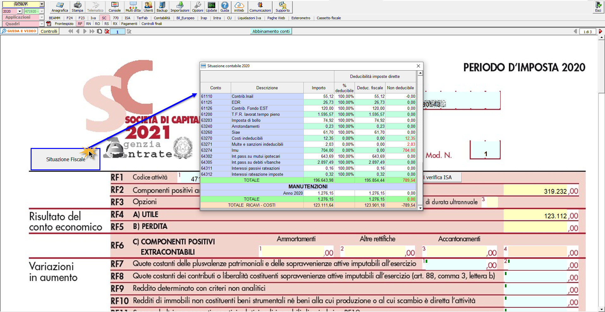Viewport: 605px width, 312px height.
Task: Click the red next-page arrow beside 1 di 3
Action: [x=601, y=31]
